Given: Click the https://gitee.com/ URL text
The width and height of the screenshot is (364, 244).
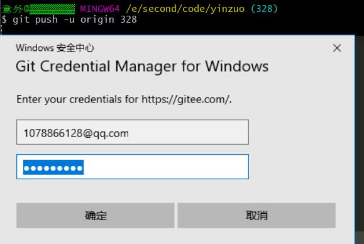Looking at the screenshot, I should [185, 99].
